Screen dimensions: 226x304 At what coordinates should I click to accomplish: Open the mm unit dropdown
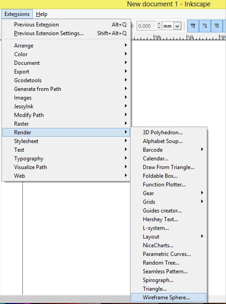point(172,26)
